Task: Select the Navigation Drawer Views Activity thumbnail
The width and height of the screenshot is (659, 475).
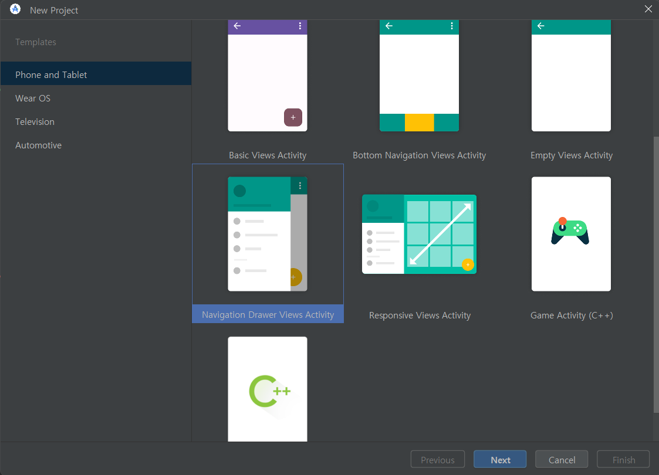Action: tap(268, 234)
